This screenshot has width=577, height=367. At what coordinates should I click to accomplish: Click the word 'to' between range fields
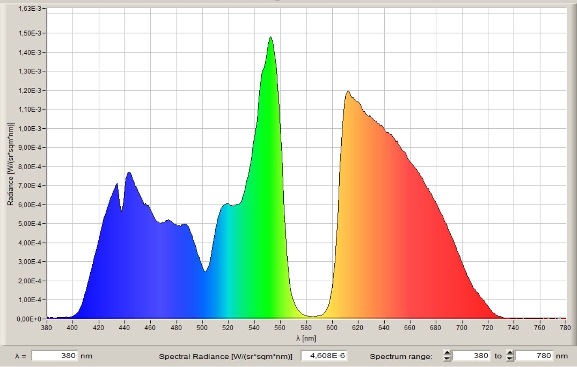click(498, 356)
